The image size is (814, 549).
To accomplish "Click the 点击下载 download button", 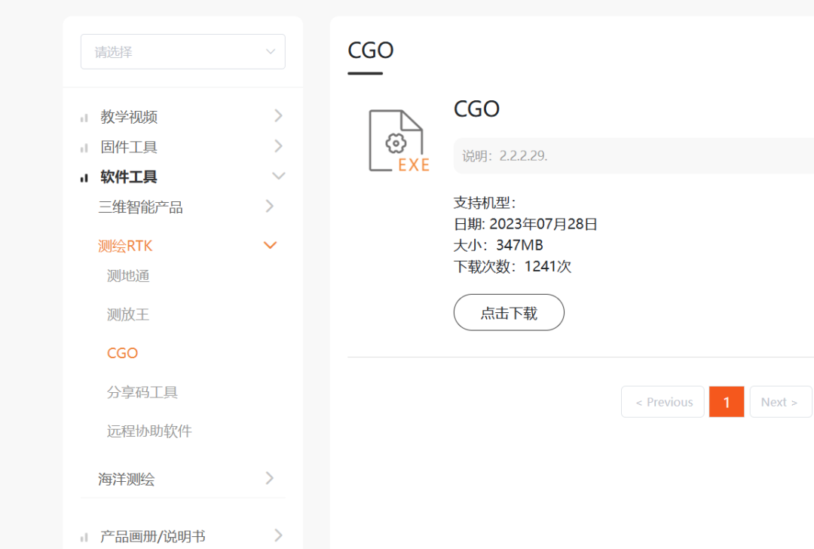I will [x=509, y=313].
